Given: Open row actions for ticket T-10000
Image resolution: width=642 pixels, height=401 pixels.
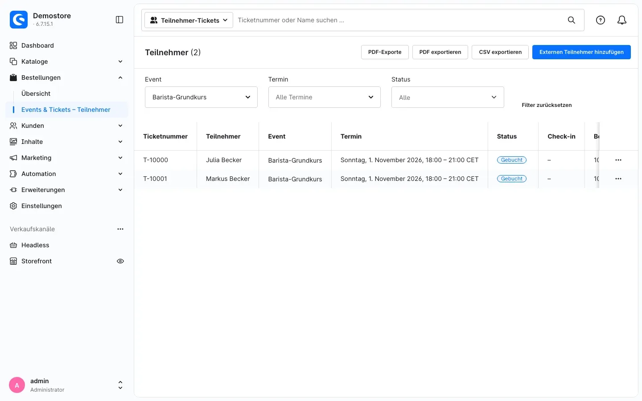Looking at the screenshot, I should [618, 160].
